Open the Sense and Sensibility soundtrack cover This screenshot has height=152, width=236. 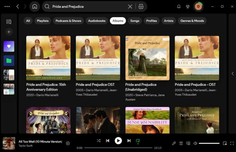148,120
